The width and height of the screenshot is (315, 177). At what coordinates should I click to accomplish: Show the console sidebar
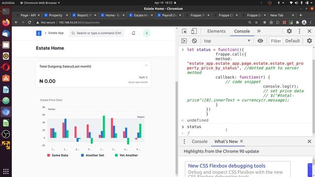coord(184,41)
